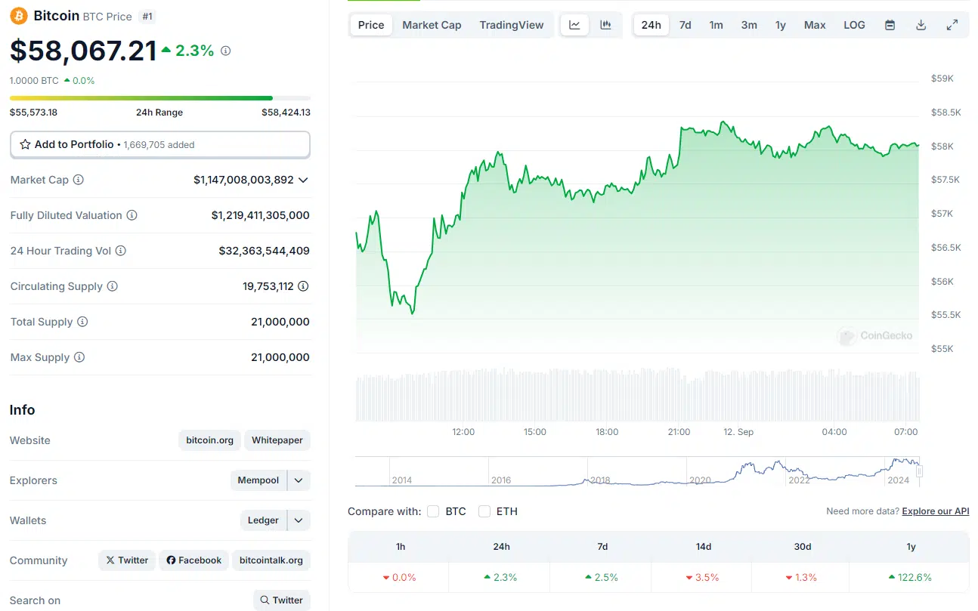Check the ETH compare checkbox

click(484, 511)
